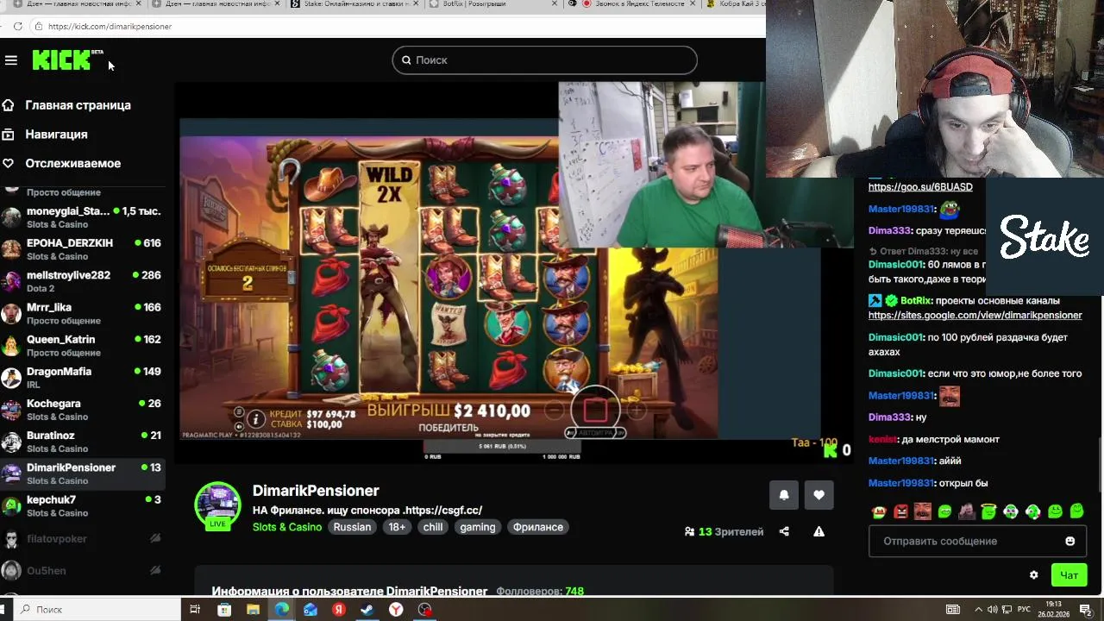The width and height of the screenshot is (1104, 621).
Task: Click the "18+" tag
Action: (397, 527)
